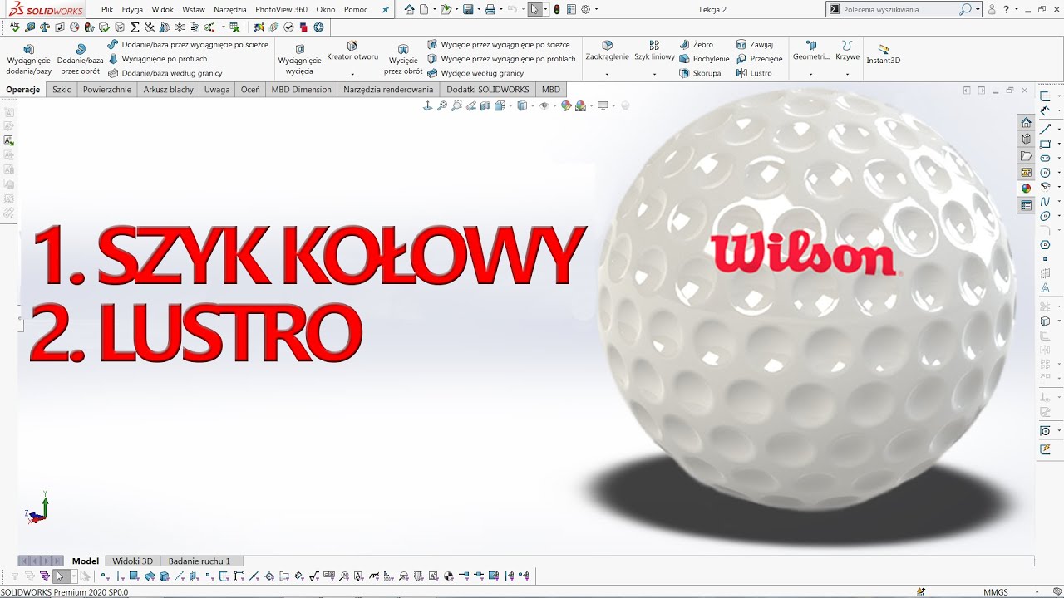The width and height of the screenshot is (1064, 598).
Task: Select Przecięcie intersect tool
Action: pos(759,59)
